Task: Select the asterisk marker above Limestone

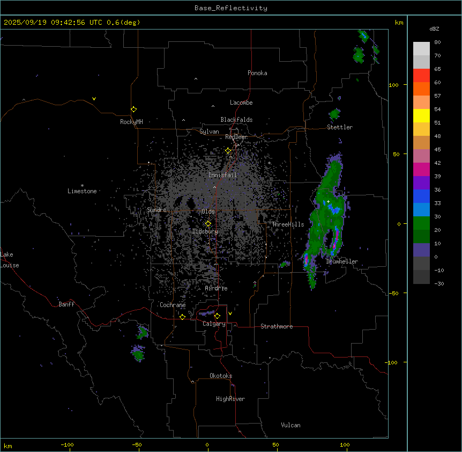Action: 83,185
